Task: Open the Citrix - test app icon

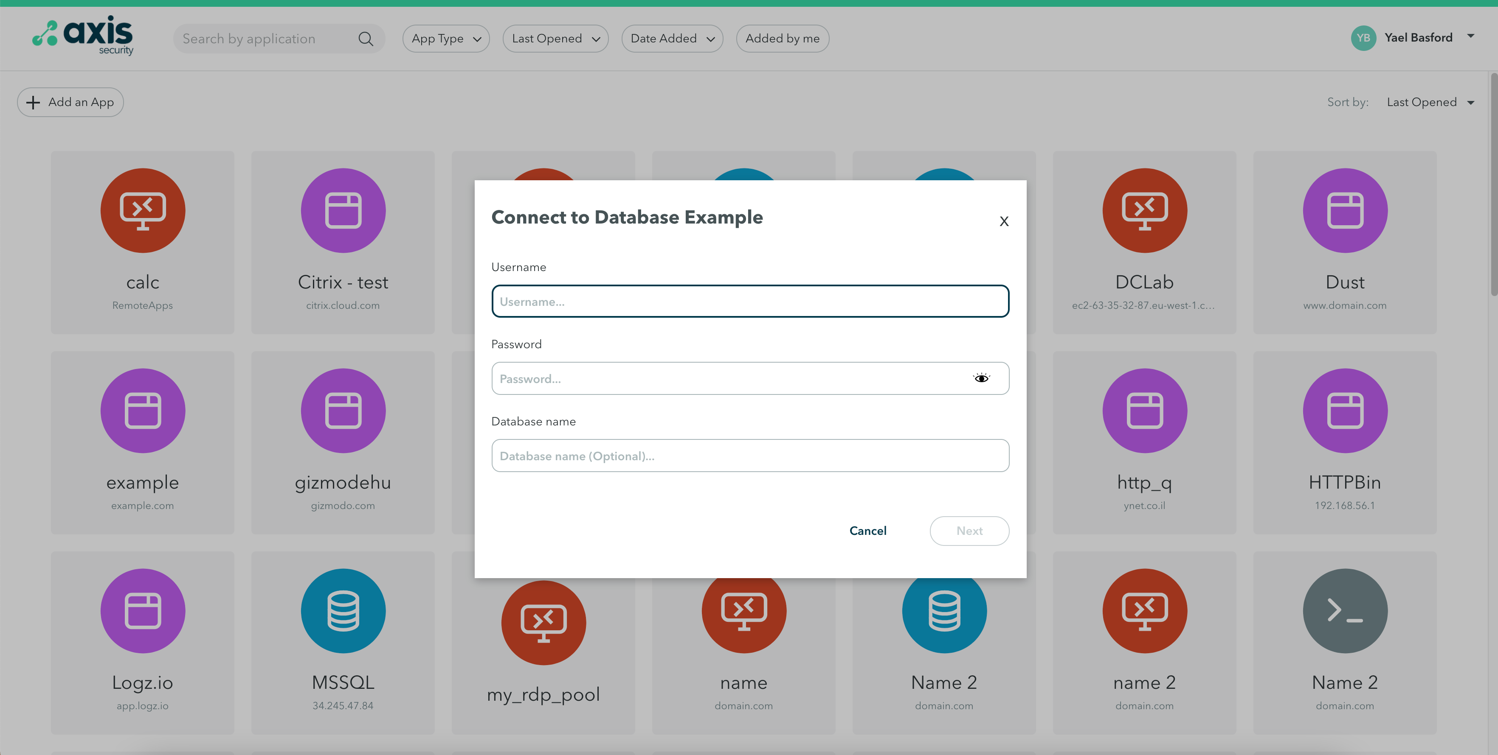Action: tap(343, 210)
